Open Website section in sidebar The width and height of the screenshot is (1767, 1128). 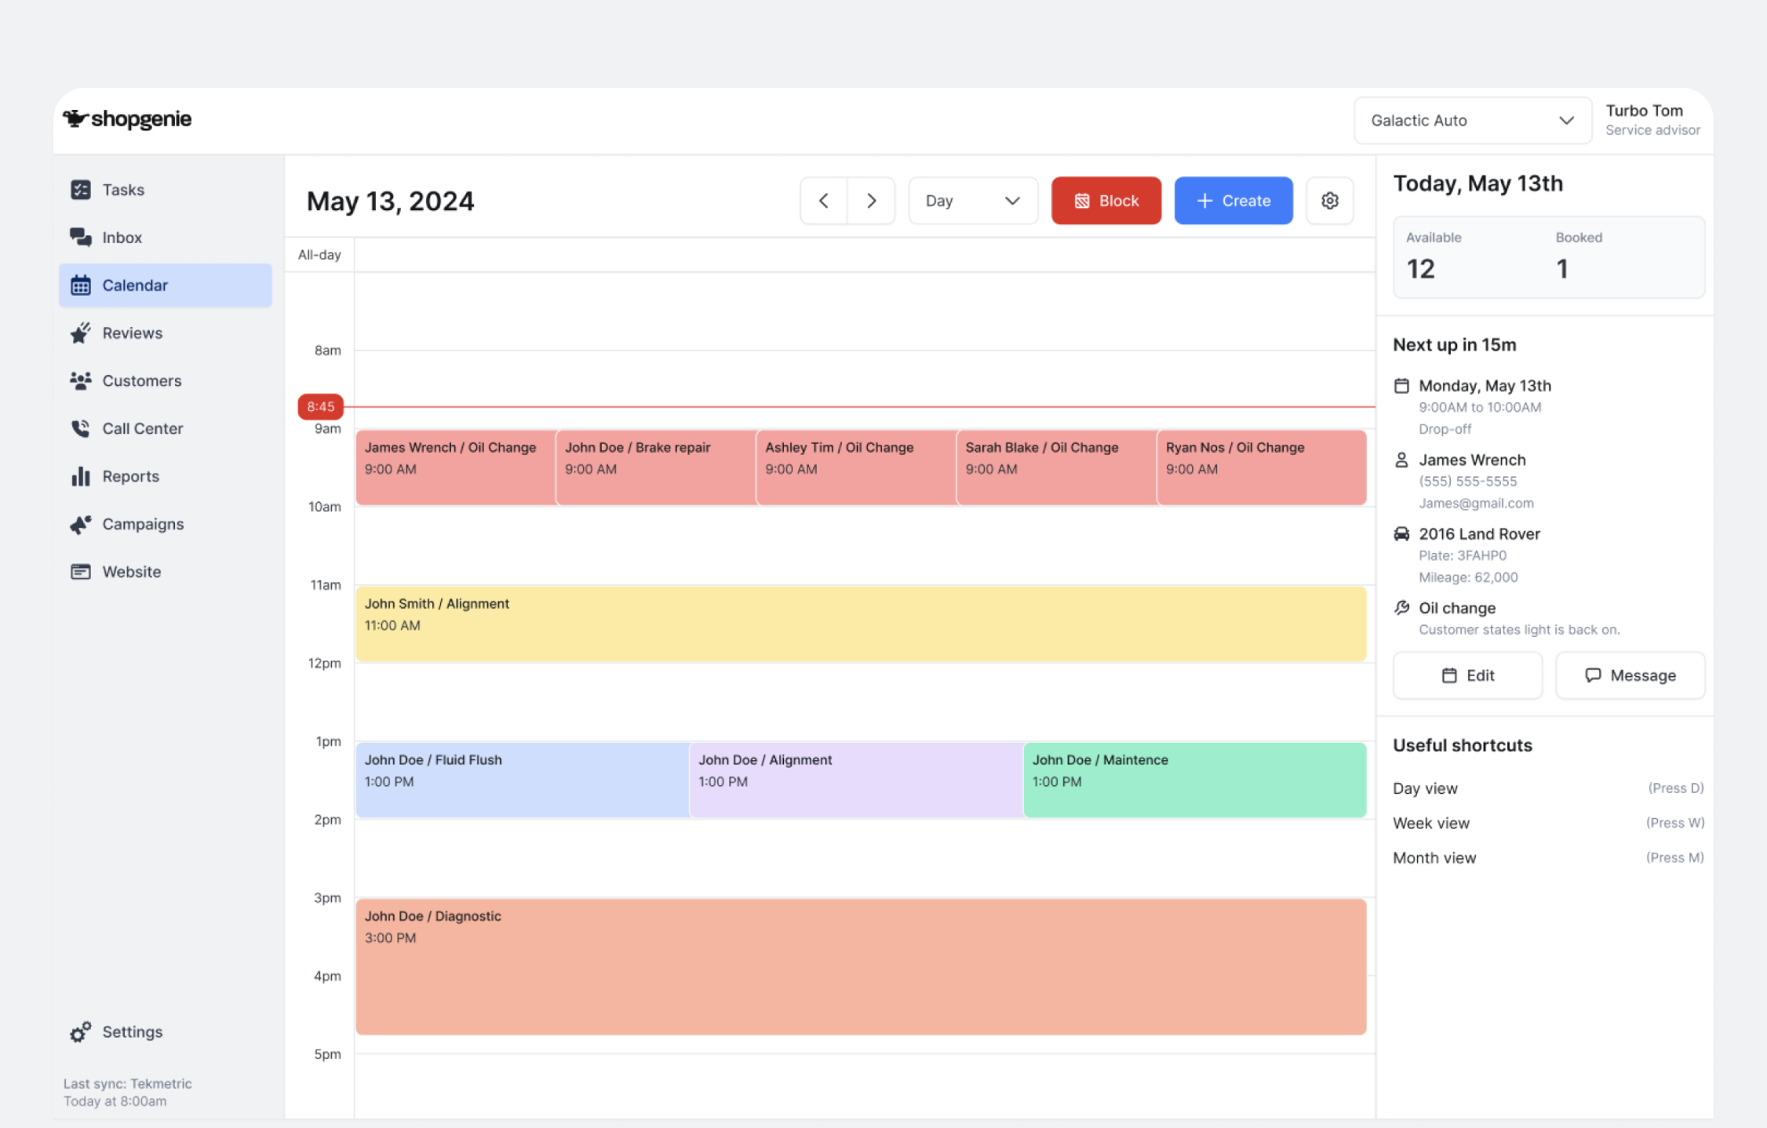pos(131,572)
